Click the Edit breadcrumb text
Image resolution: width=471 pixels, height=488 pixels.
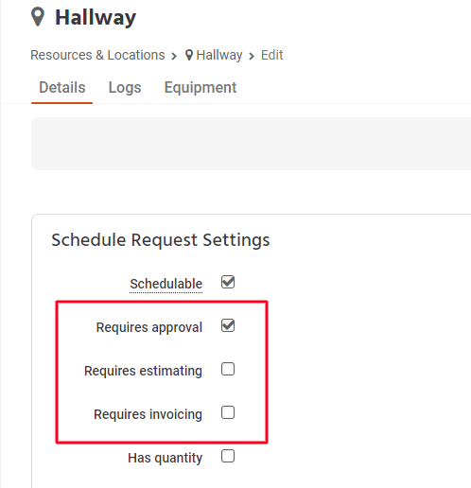point(271,55)
